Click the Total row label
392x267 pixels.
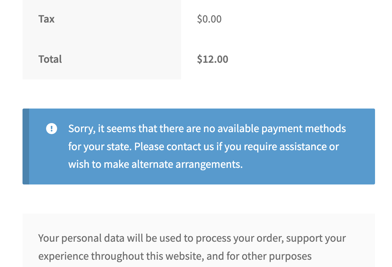[x=50, y=59]
